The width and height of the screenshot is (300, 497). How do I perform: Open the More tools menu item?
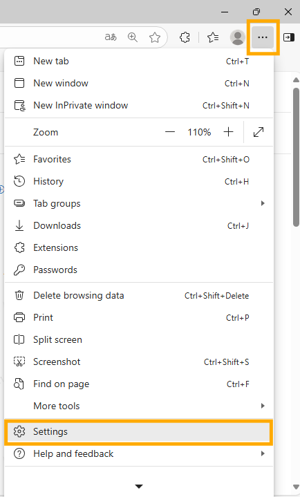coord(139,406)
